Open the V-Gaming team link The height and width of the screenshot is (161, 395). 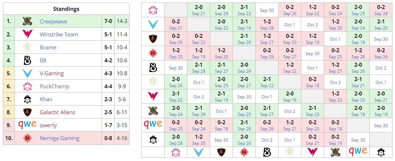51,73
